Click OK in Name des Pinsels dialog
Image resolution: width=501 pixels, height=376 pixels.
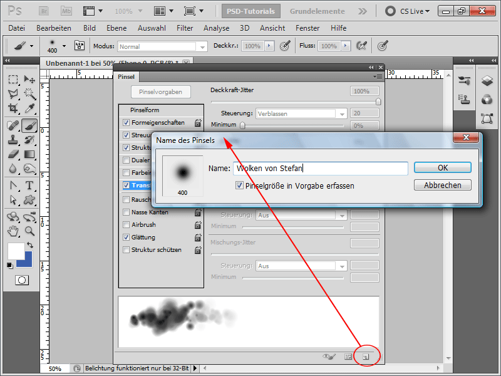click(x=443, y=167)
